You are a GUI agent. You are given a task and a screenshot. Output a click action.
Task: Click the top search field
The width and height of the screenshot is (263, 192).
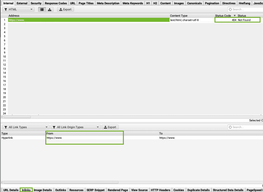click(x=245, y=10)
